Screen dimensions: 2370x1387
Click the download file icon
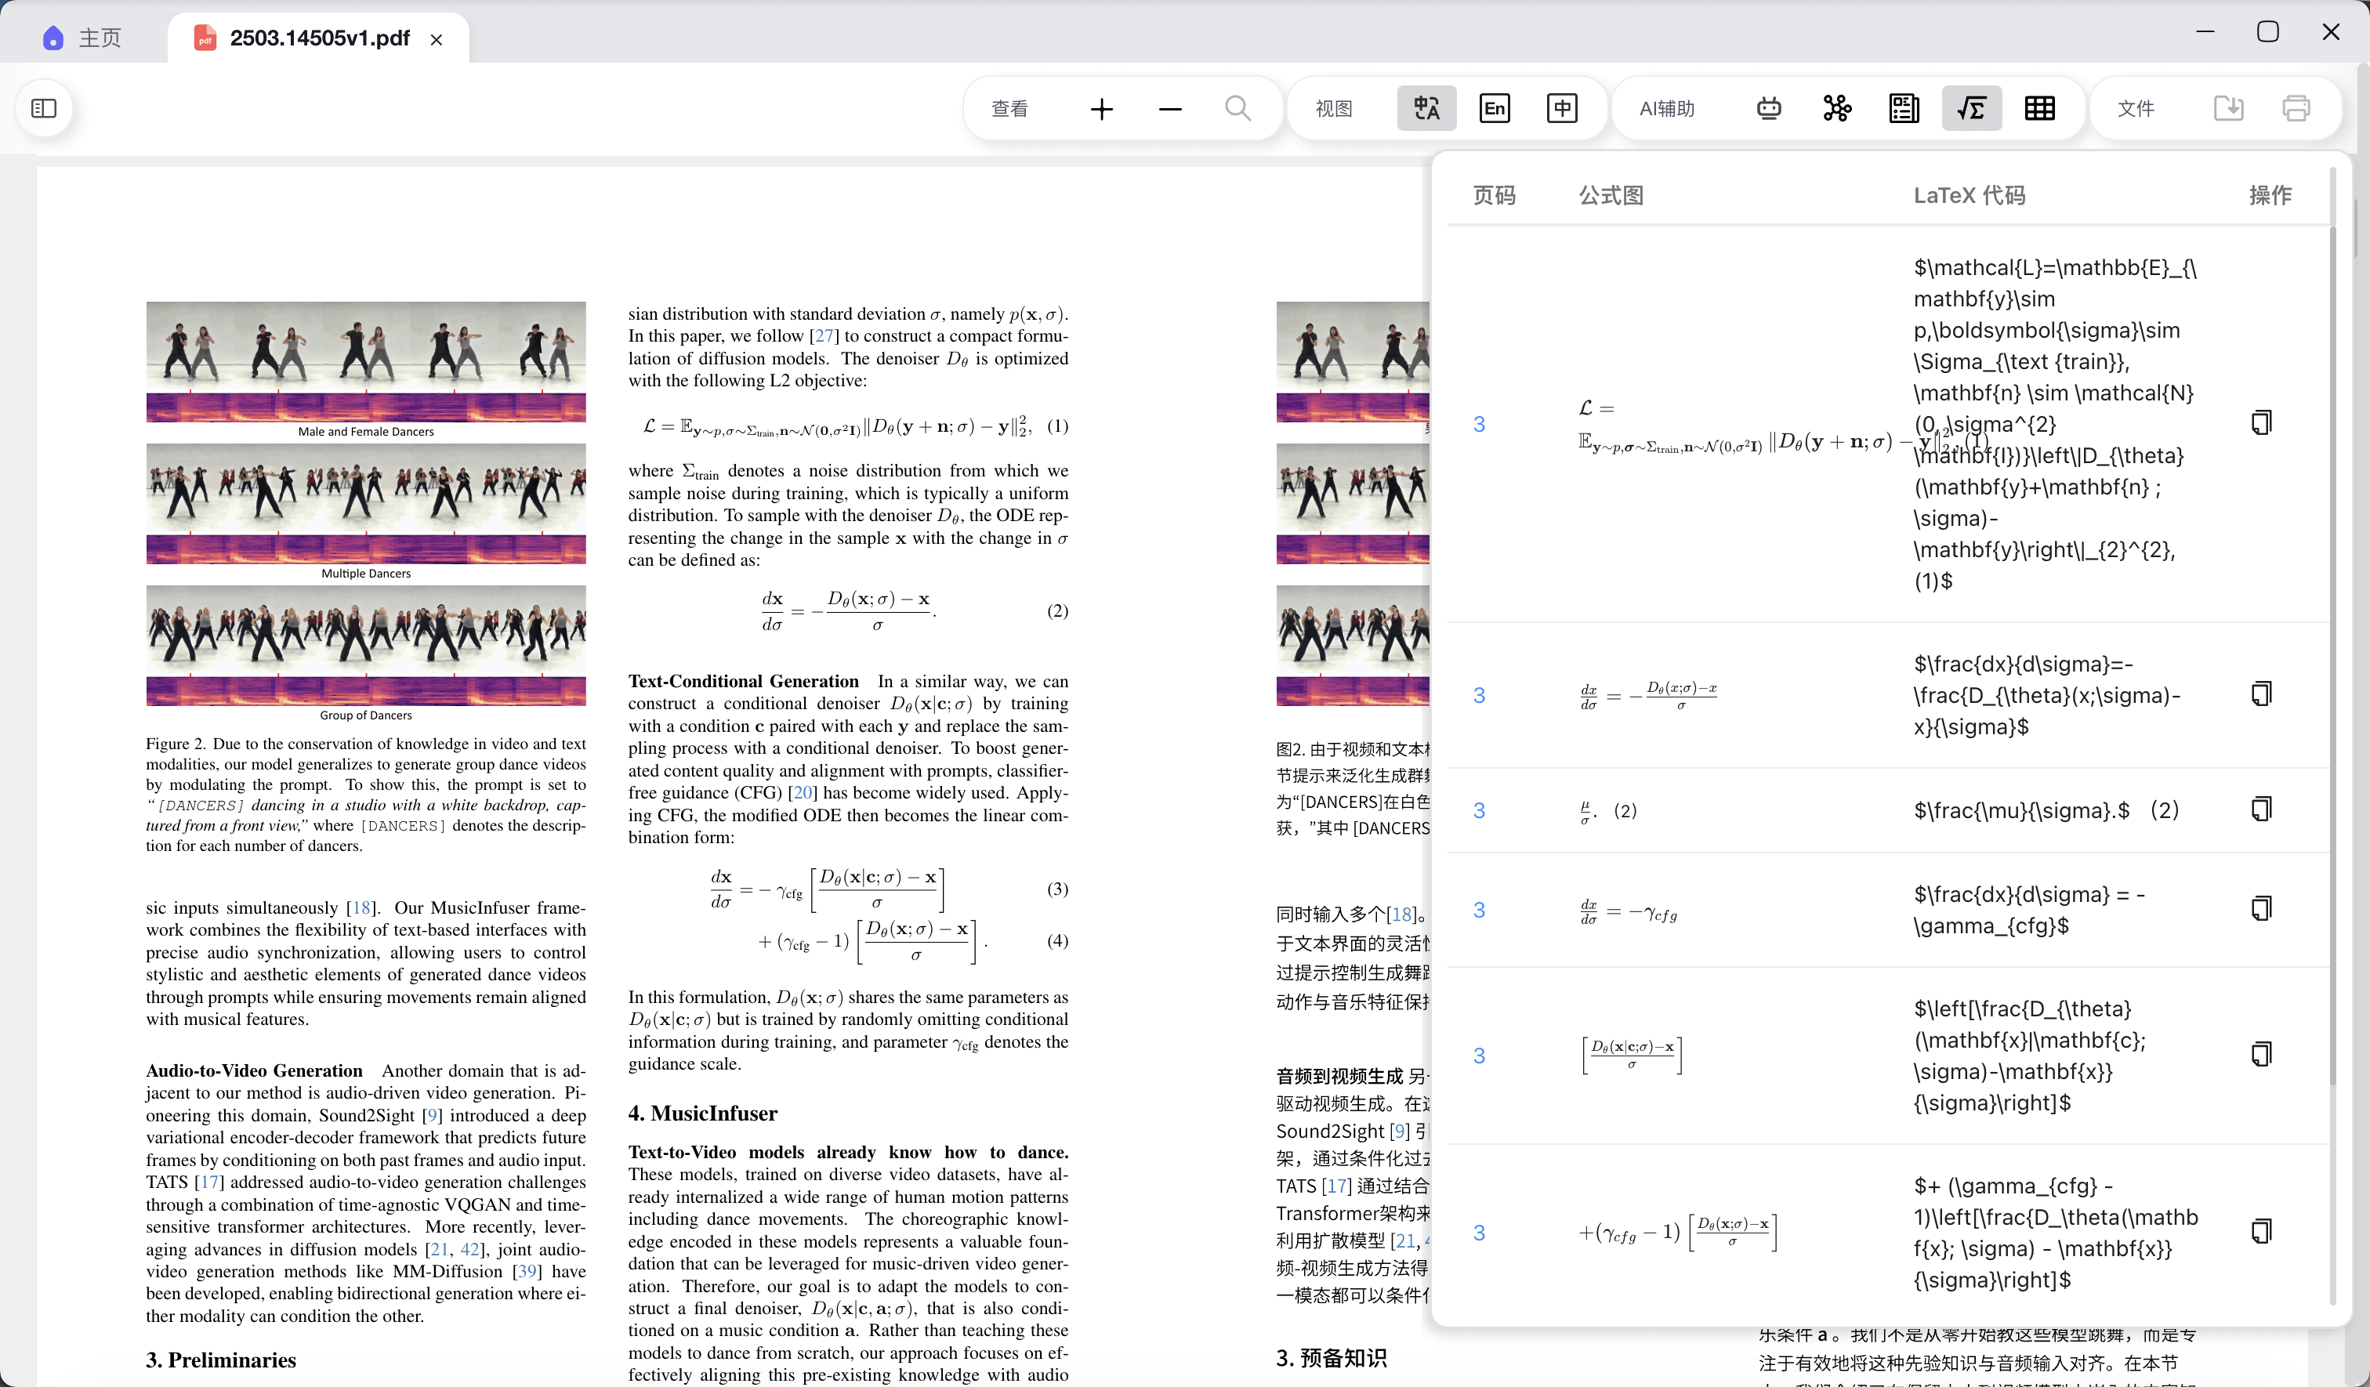(x=2228, y=109)
